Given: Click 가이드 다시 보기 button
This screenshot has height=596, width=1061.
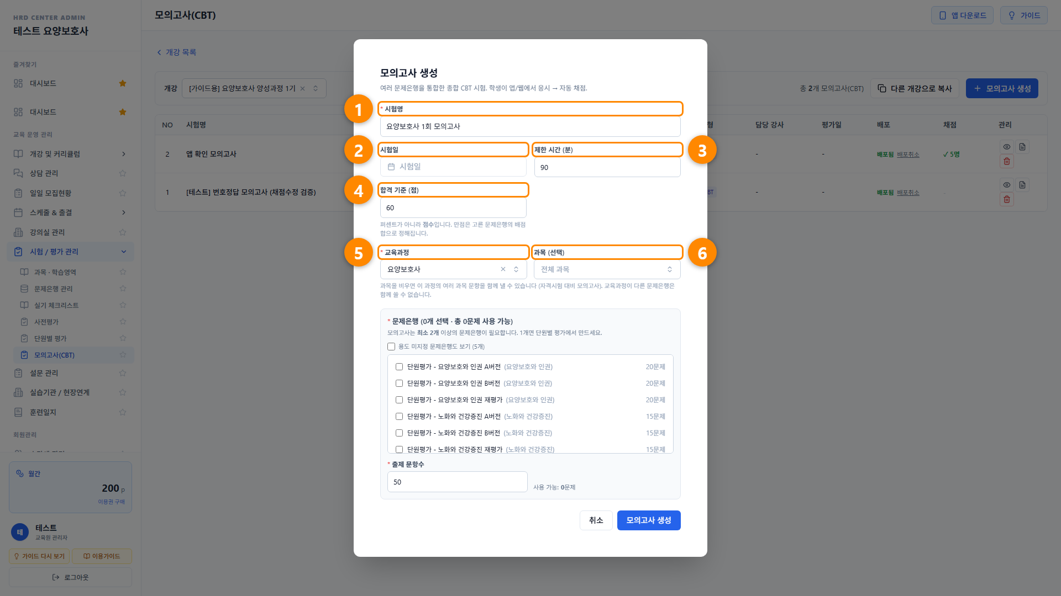Looking at the screenshot, I should (x=39, y=556).
